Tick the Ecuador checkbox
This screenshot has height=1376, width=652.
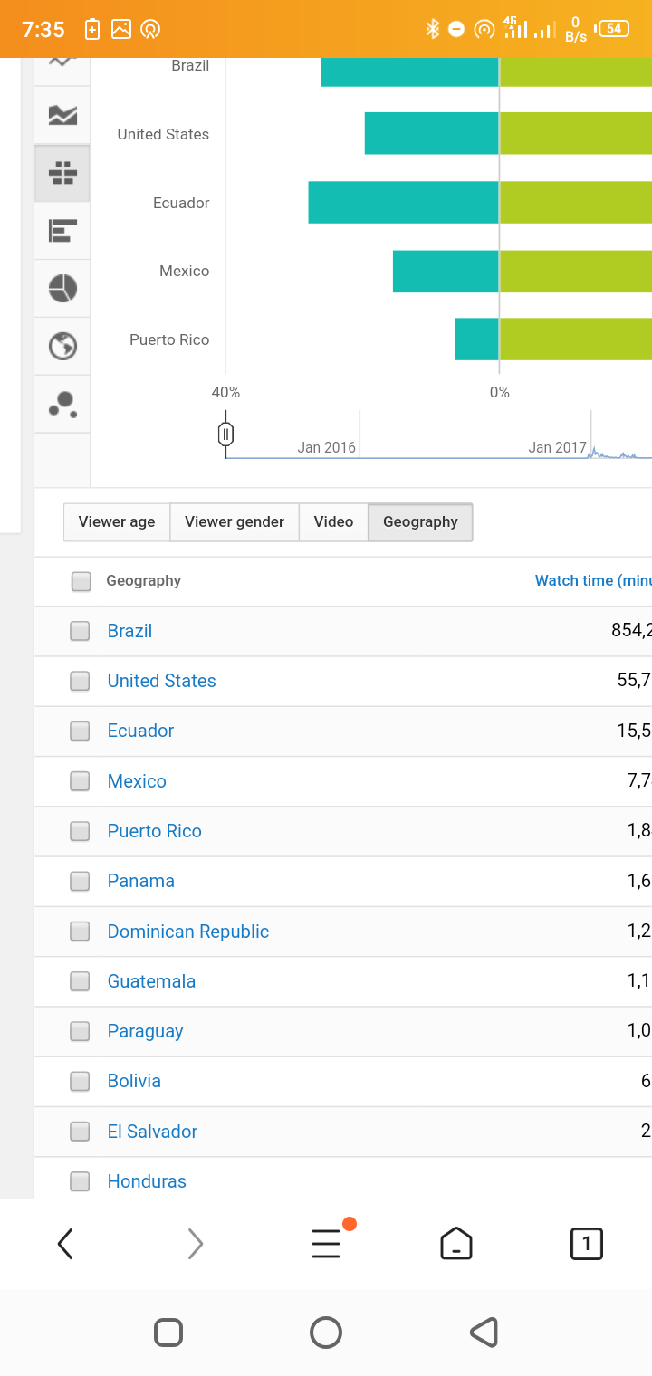pyautogui.click(x=81, y=731)
